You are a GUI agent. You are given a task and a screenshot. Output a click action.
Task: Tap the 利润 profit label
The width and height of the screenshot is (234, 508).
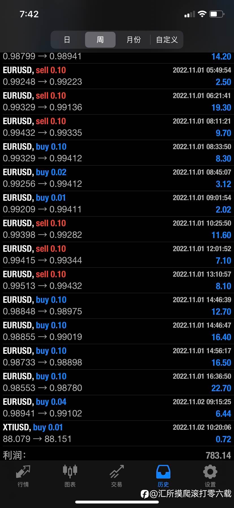(x=14, y=455)
